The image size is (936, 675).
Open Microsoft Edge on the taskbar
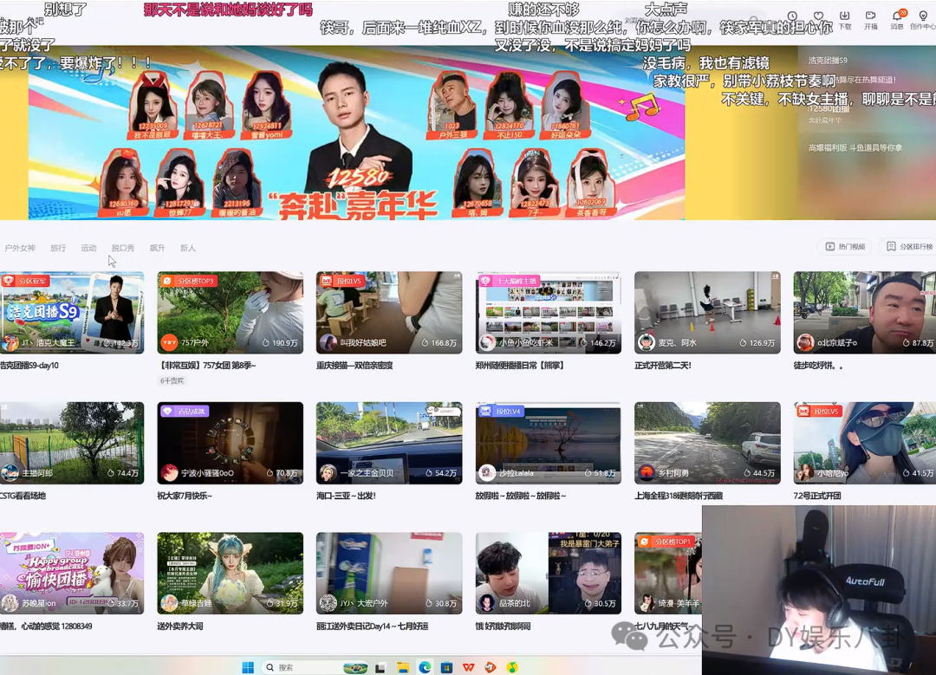(x=425, y=667)
